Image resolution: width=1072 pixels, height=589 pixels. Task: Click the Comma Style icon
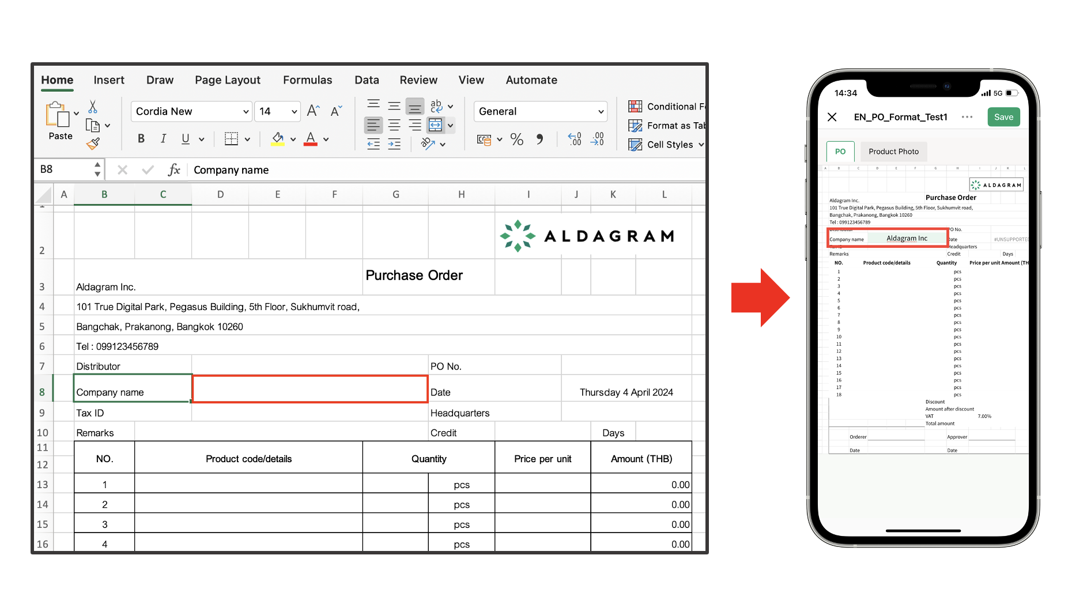click(539, 139)
